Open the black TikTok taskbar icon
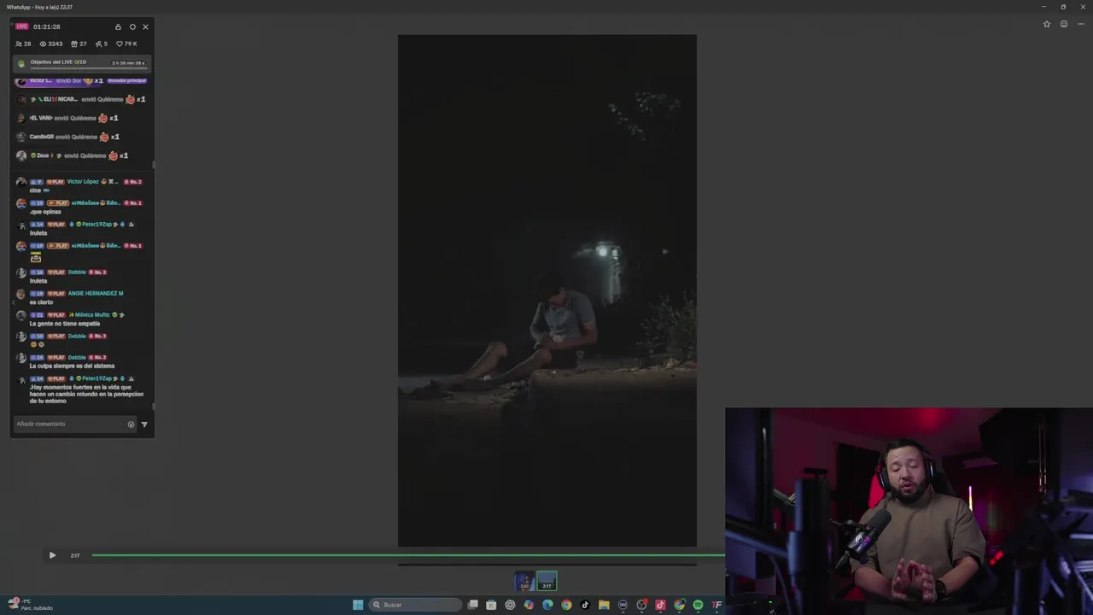The width and height of the screenshot is (1093, 615). [585, 605]
